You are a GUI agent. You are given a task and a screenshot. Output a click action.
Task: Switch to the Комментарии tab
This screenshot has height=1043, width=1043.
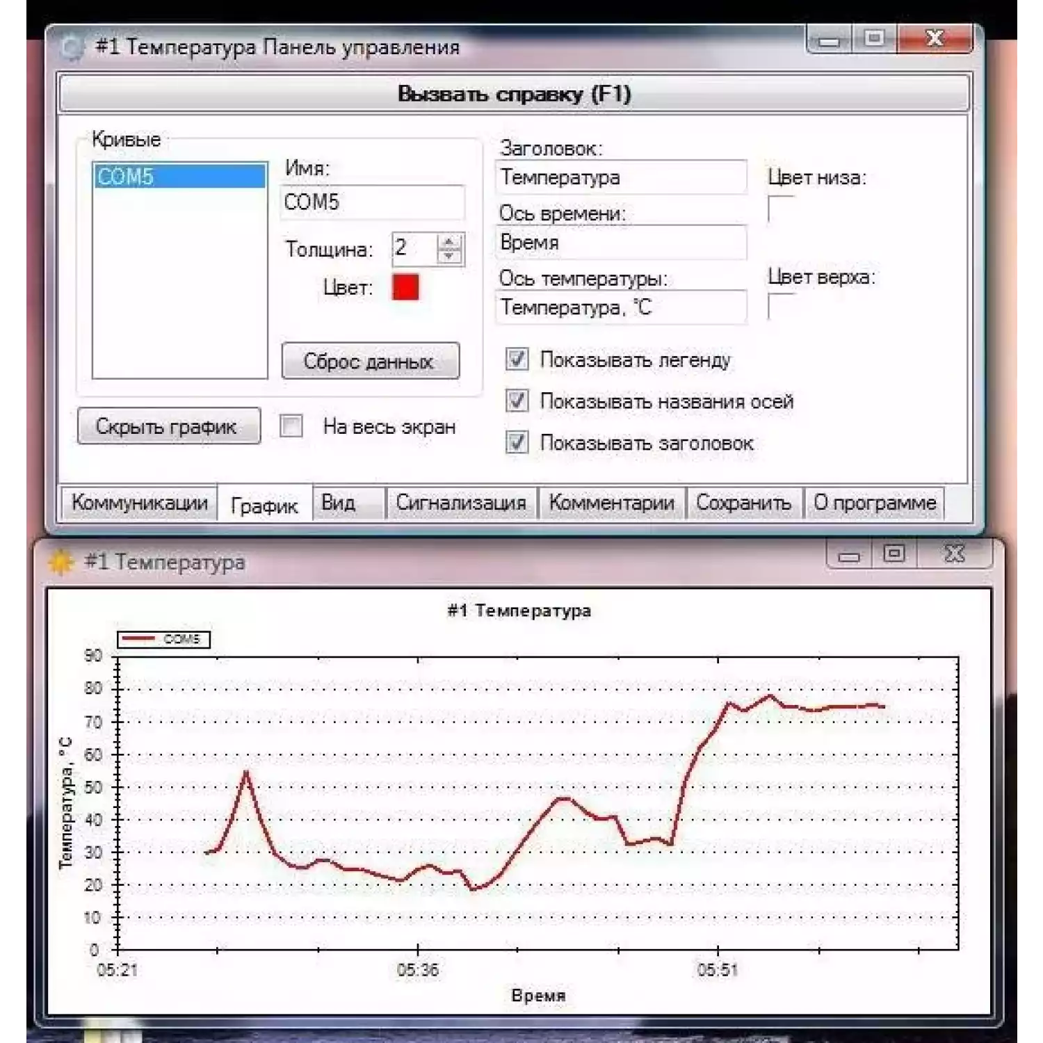pyautogui.click(x=611, y=502)
